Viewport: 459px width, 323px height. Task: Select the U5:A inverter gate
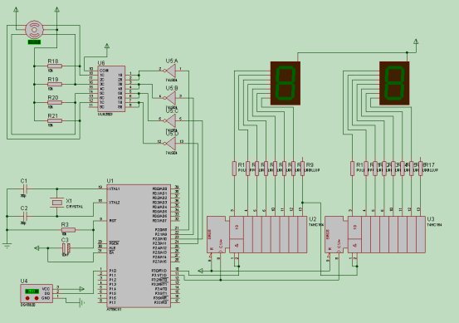171,71
